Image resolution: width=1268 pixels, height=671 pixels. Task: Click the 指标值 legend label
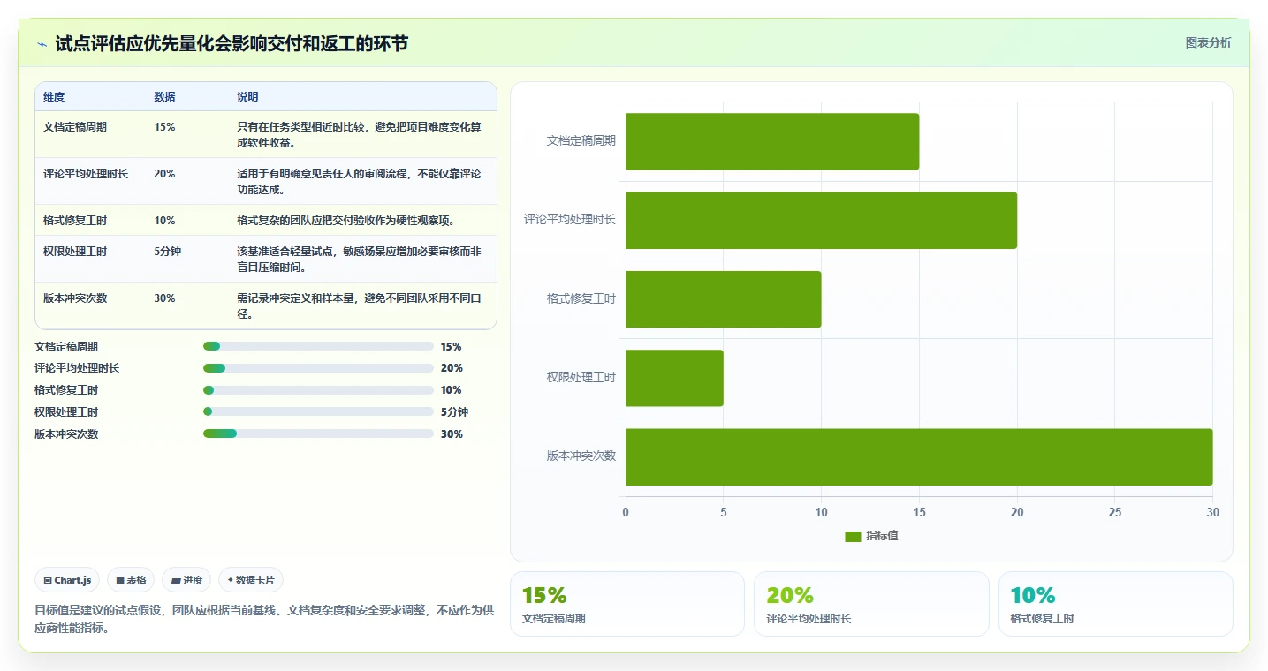882,537
